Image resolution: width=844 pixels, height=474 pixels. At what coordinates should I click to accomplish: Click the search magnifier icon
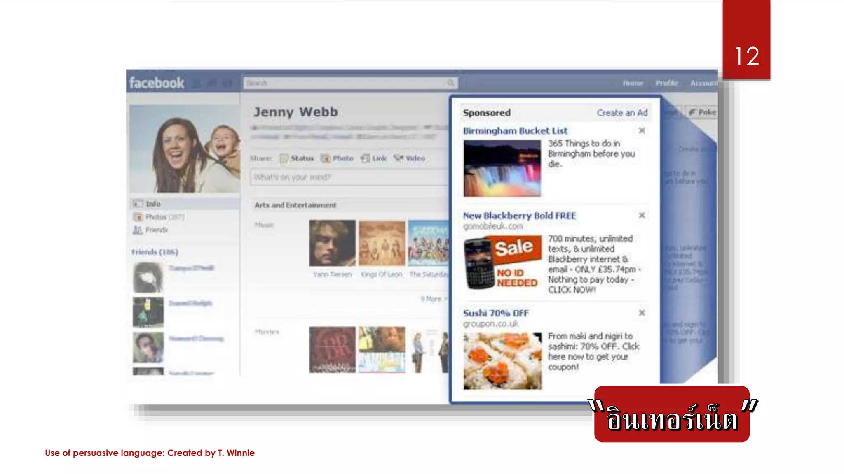(x=451, y=83)
